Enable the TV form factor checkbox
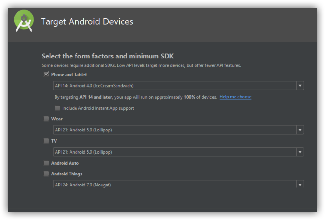The width and height of the screenshot is (325, 220). (46, 141)
